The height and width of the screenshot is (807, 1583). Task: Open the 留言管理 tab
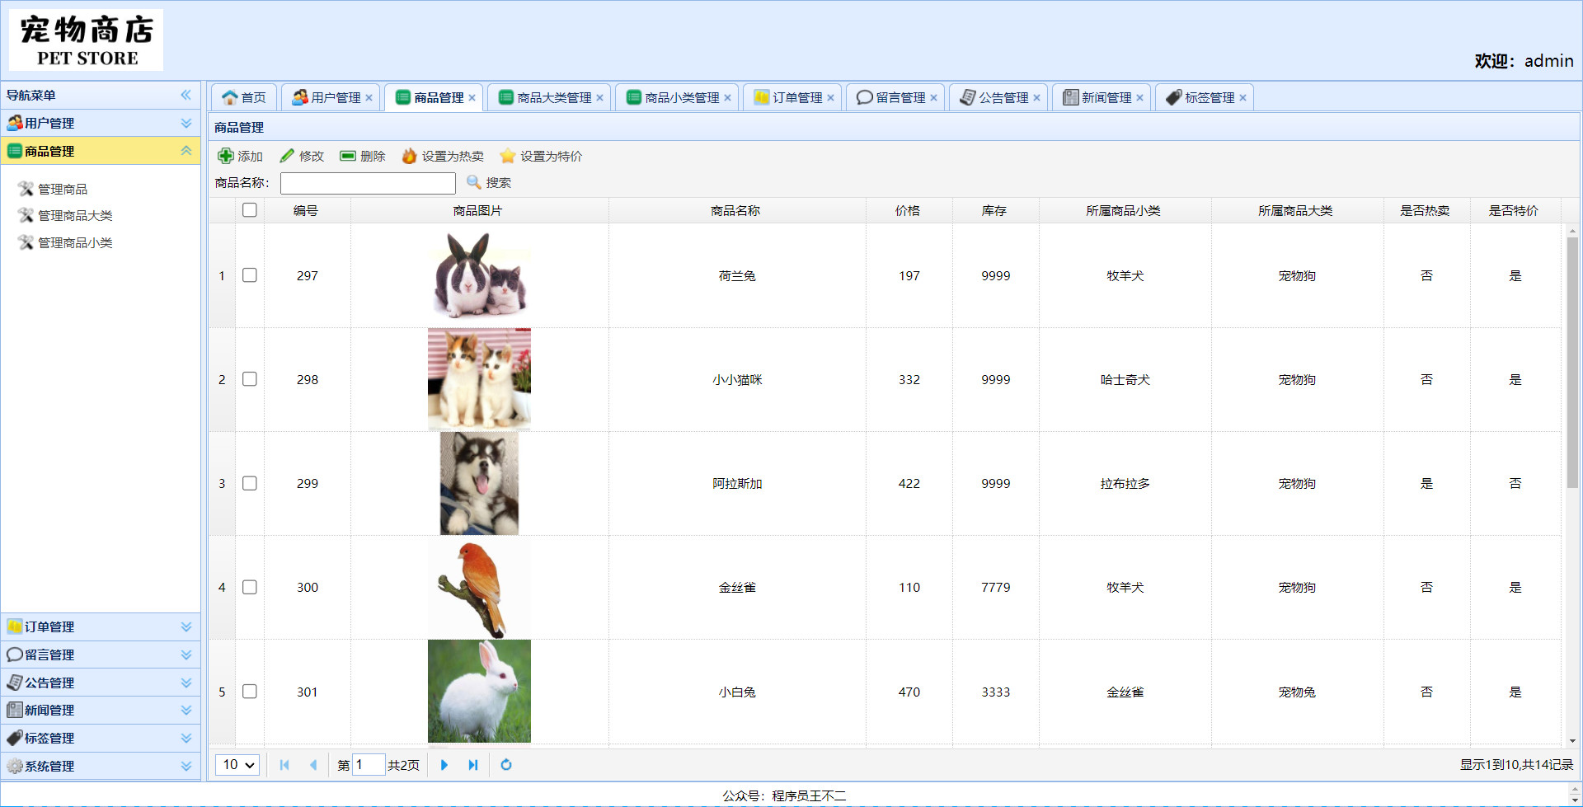(895, 96)
